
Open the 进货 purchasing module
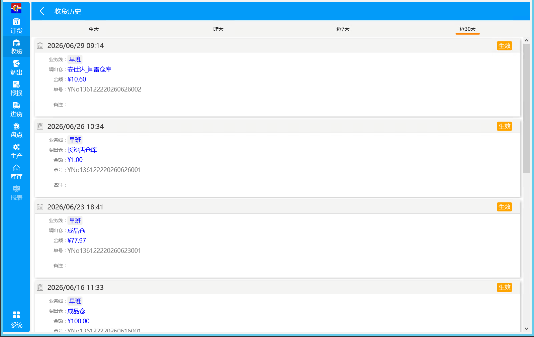(16, 110)
